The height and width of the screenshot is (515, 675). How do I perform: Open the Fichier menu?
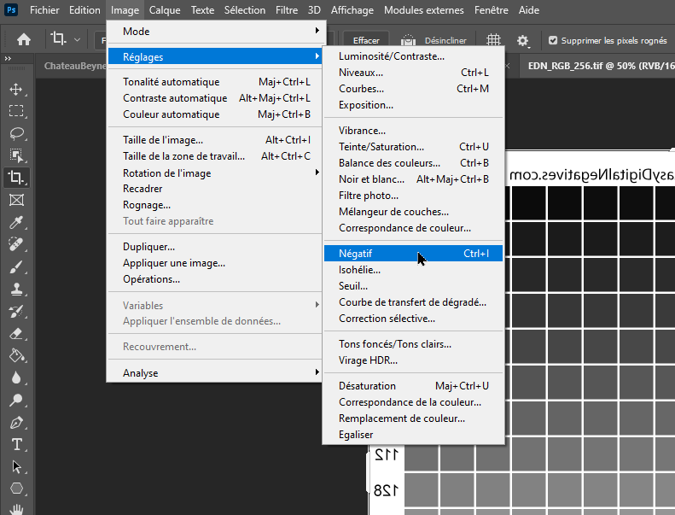point(44,10)
